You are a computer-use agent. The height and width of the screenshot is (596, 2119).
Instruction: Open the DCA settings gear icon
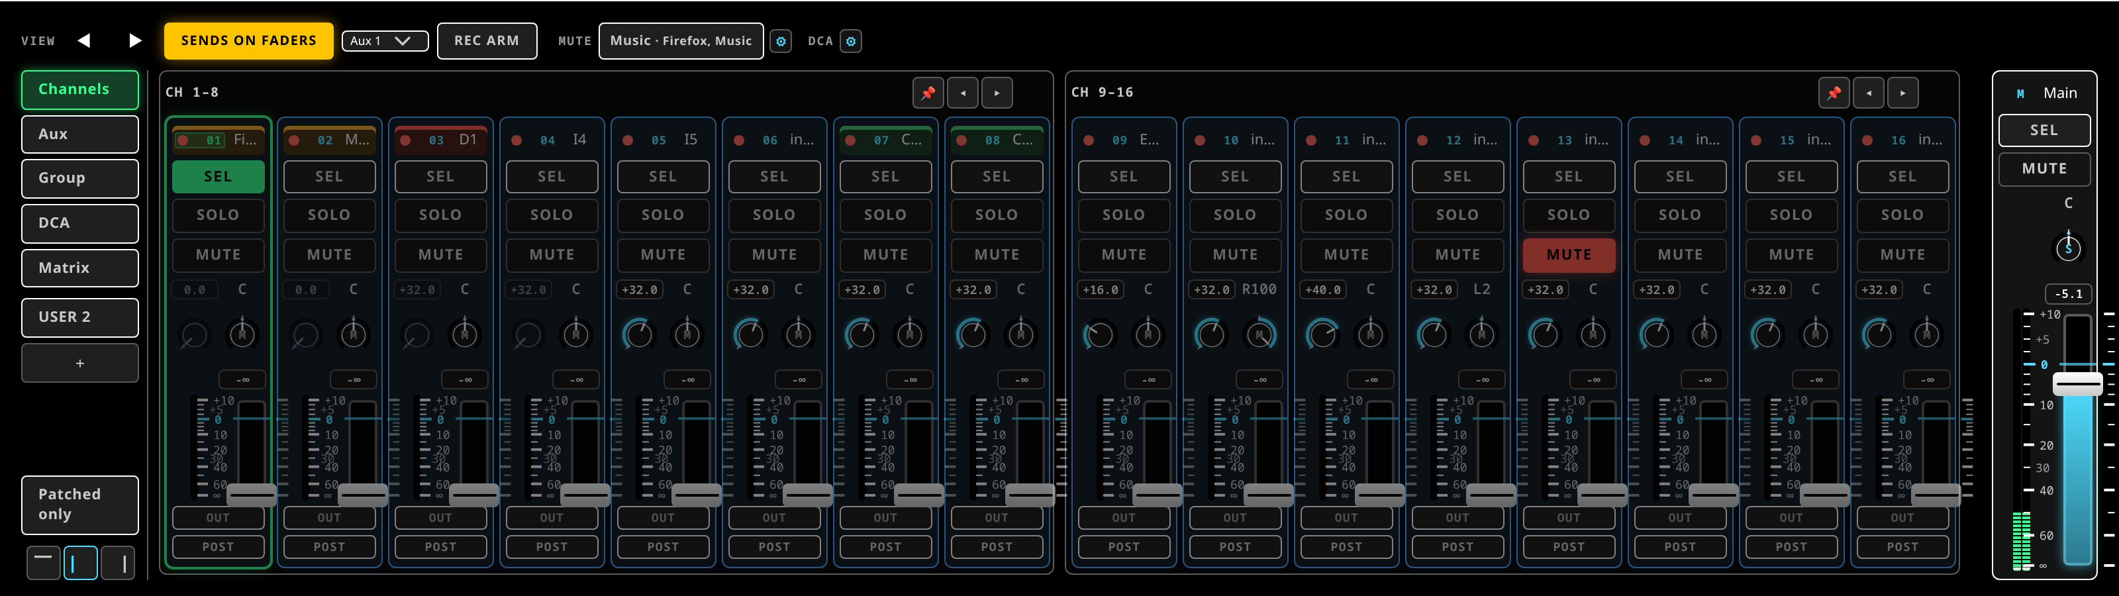tap(850, 41)
